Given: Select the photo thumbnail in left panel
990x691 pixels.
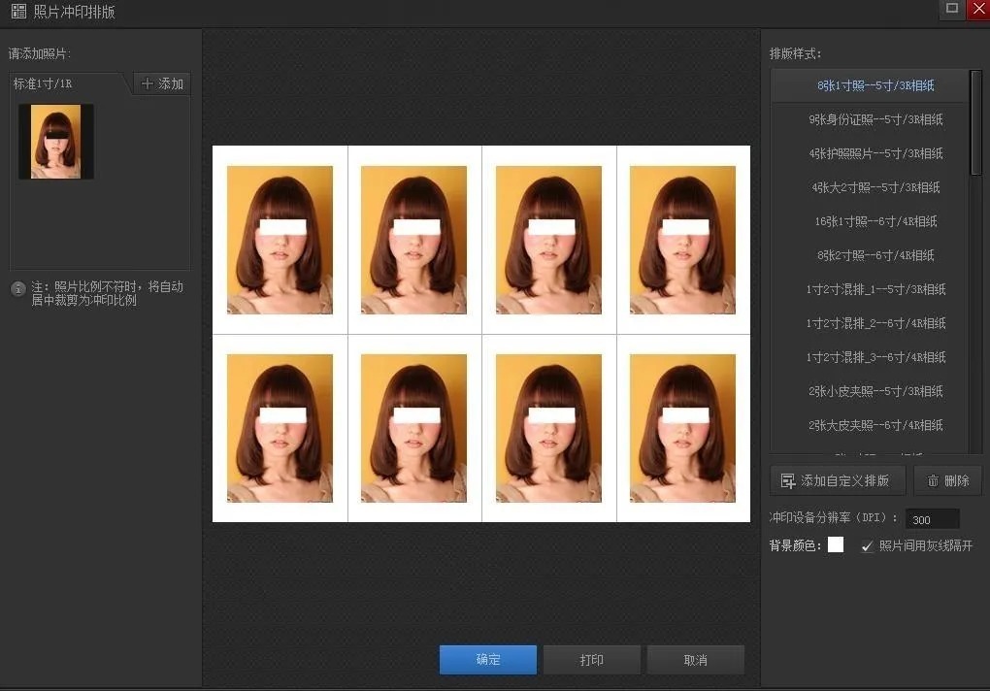Looking at the screenshot, I should pos(55,142).
